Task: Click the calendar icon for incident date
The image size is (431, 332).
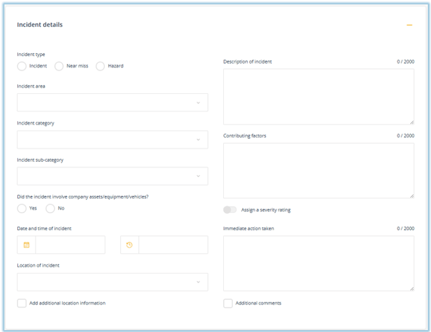Action: click(26, 245)
